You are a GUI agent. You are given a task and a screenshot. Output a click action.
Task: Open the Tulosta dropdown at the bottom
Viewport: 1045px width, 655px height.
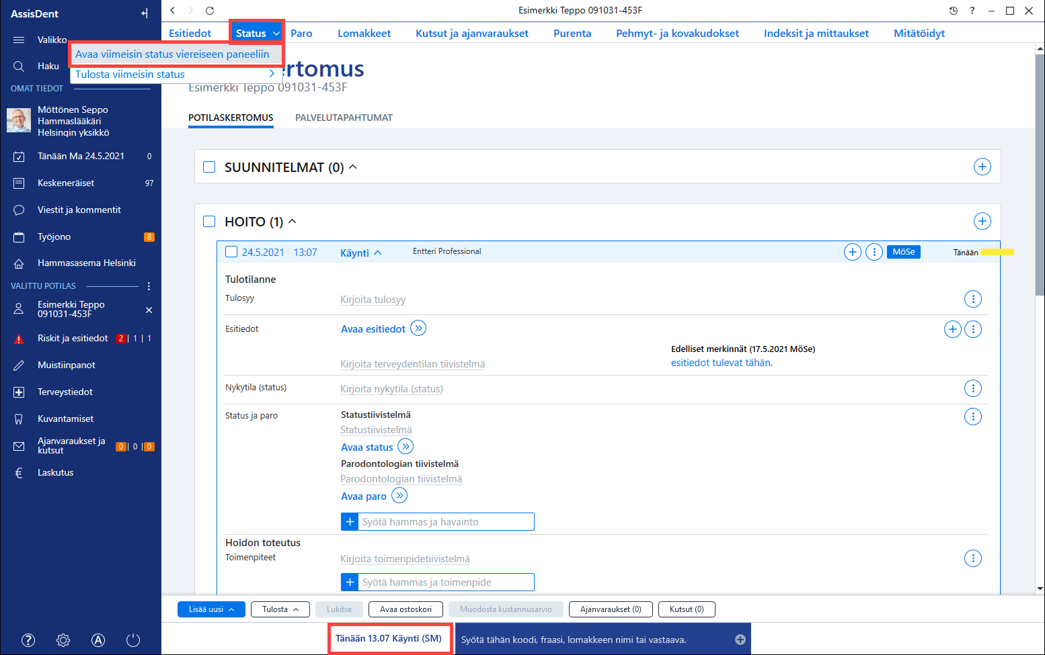(x=280, y=609)
